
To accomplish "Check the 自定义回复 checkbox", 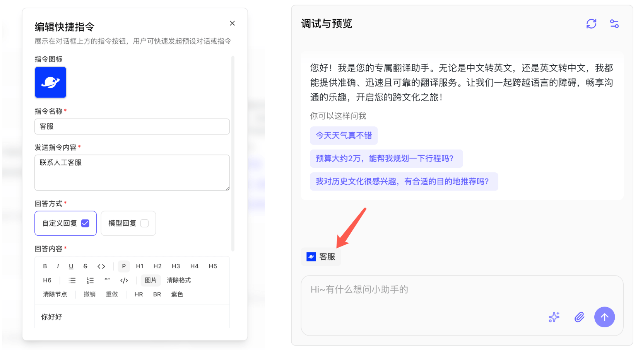I will [86, 223].
